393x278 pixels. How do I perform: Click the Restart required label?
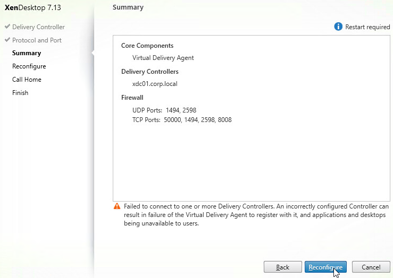(x=367, y=27)
